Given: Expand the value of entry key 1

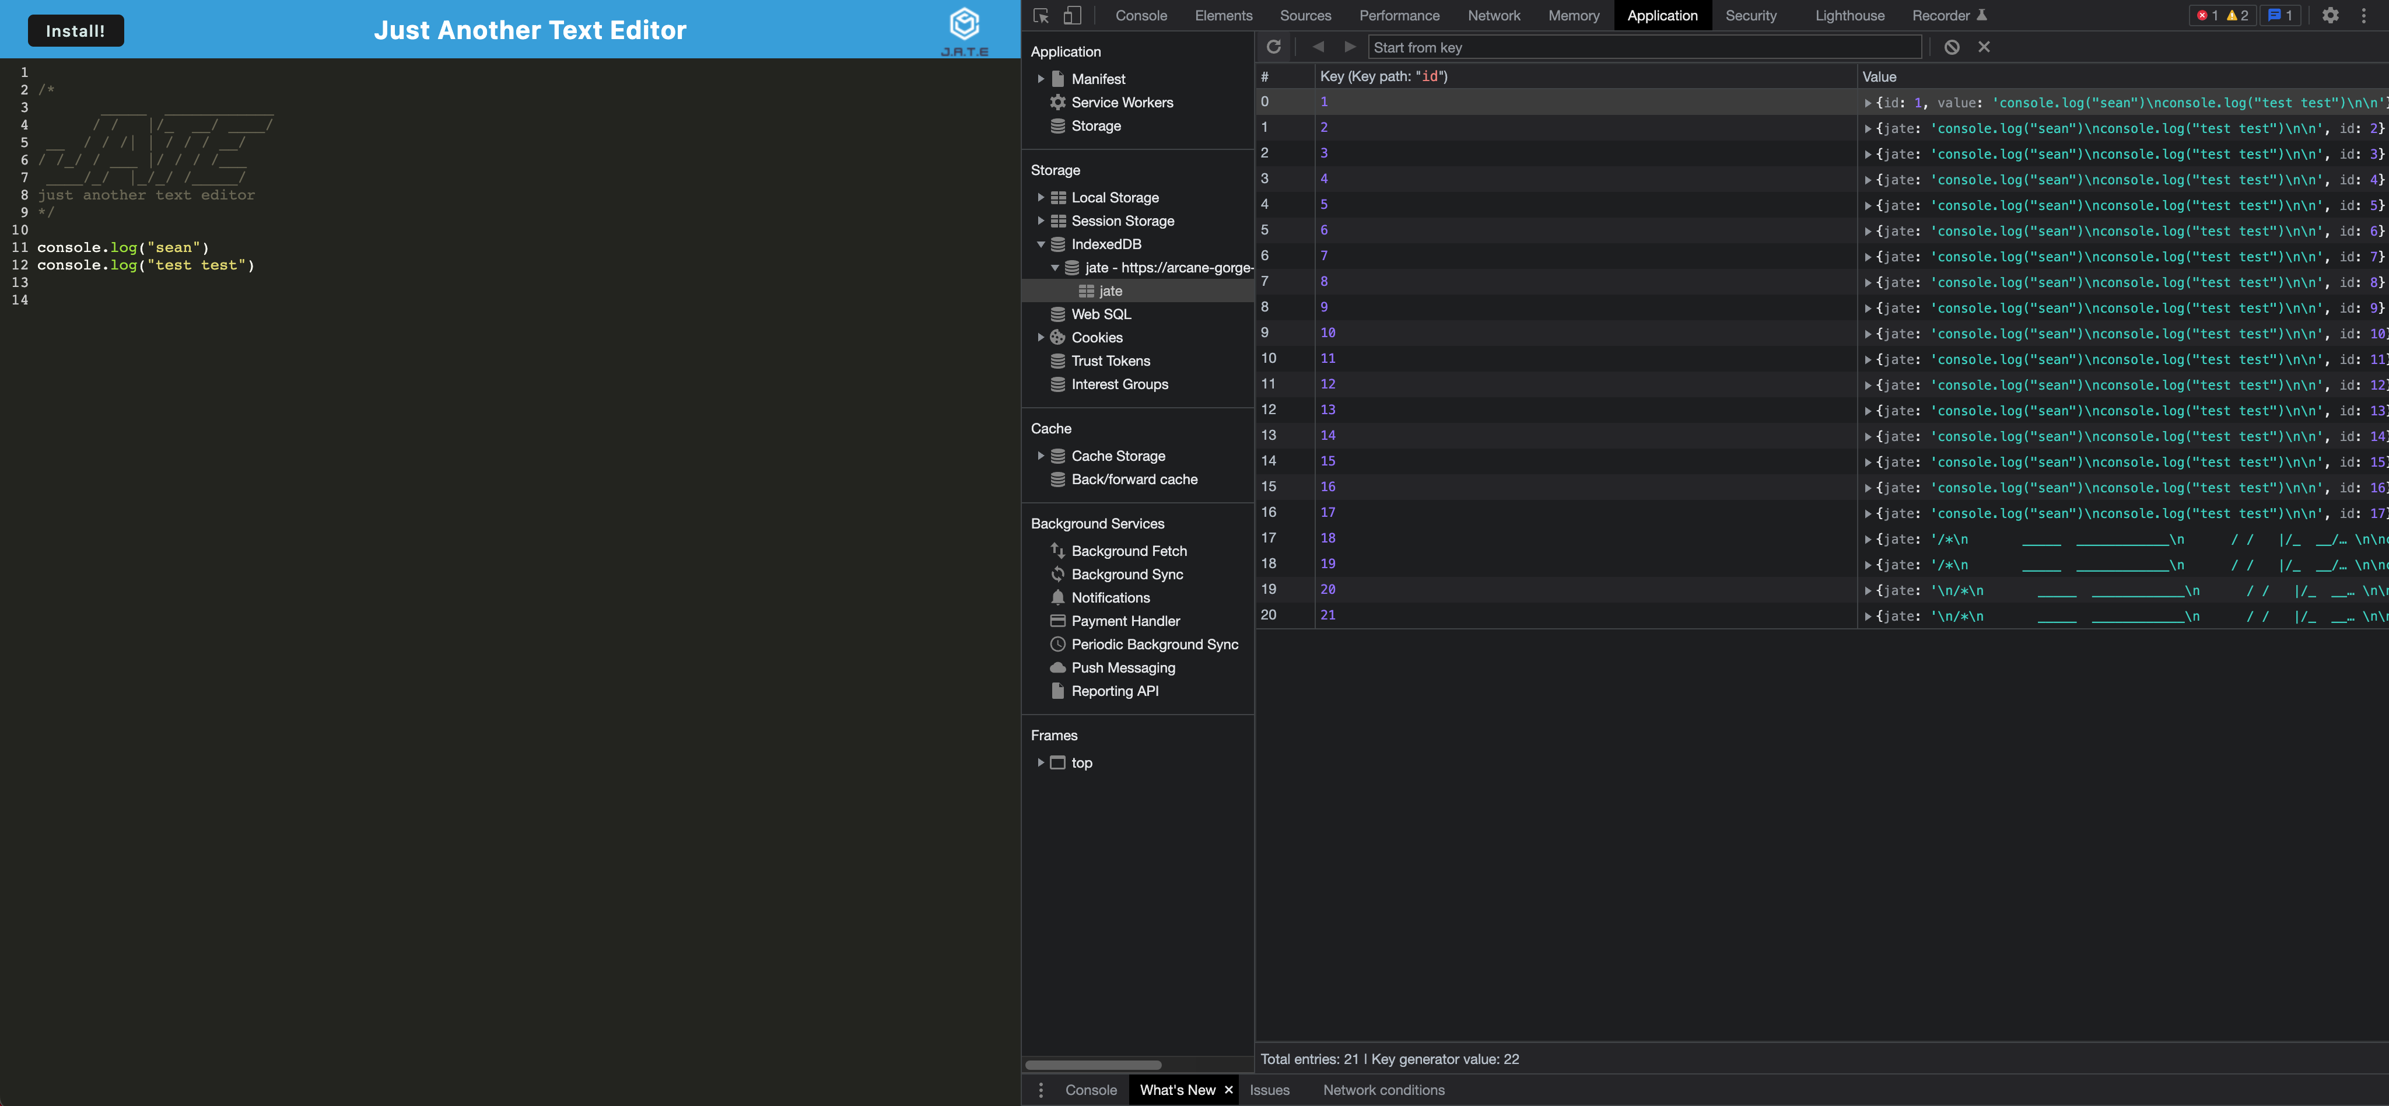Looking at the screenshot, I should click(1867, 103).
